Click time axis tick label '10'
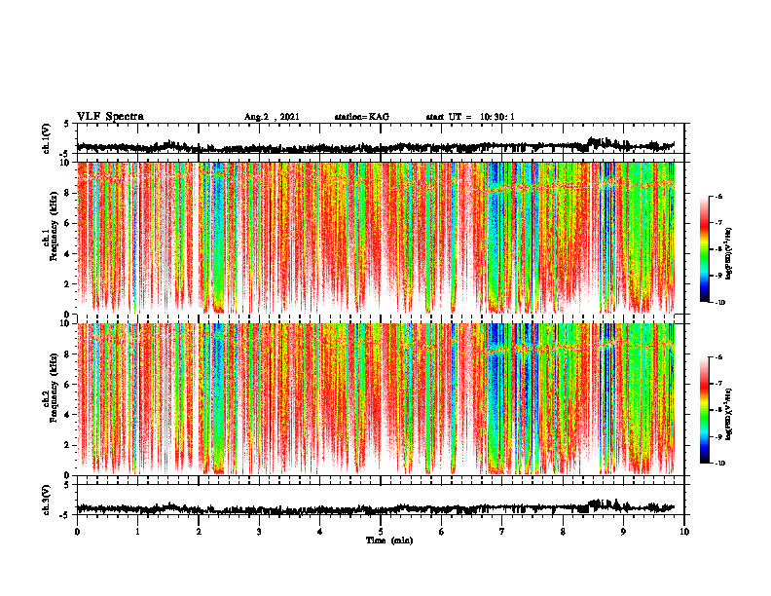771x596 pixels. click(684, 532)
